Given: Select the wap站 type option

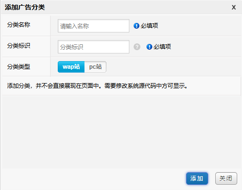Looking at the screenshot, I should coord(71,67).
